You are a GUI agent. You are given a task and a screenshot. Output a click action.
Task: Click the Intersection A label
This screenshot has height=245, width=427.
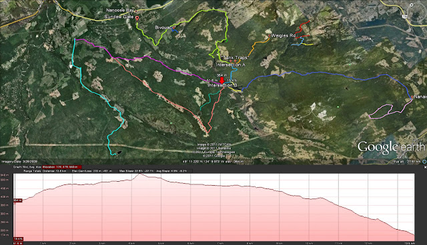click(231, 65)
